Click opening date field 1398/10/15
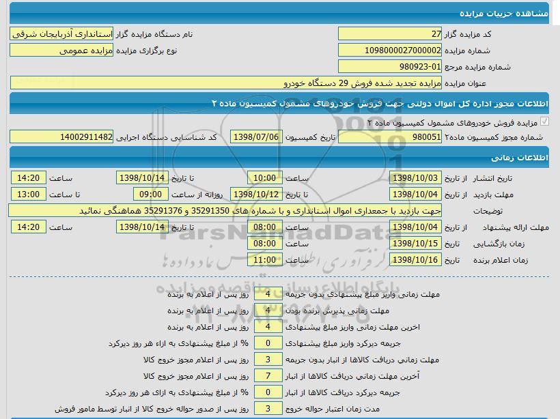 (415, 244)
